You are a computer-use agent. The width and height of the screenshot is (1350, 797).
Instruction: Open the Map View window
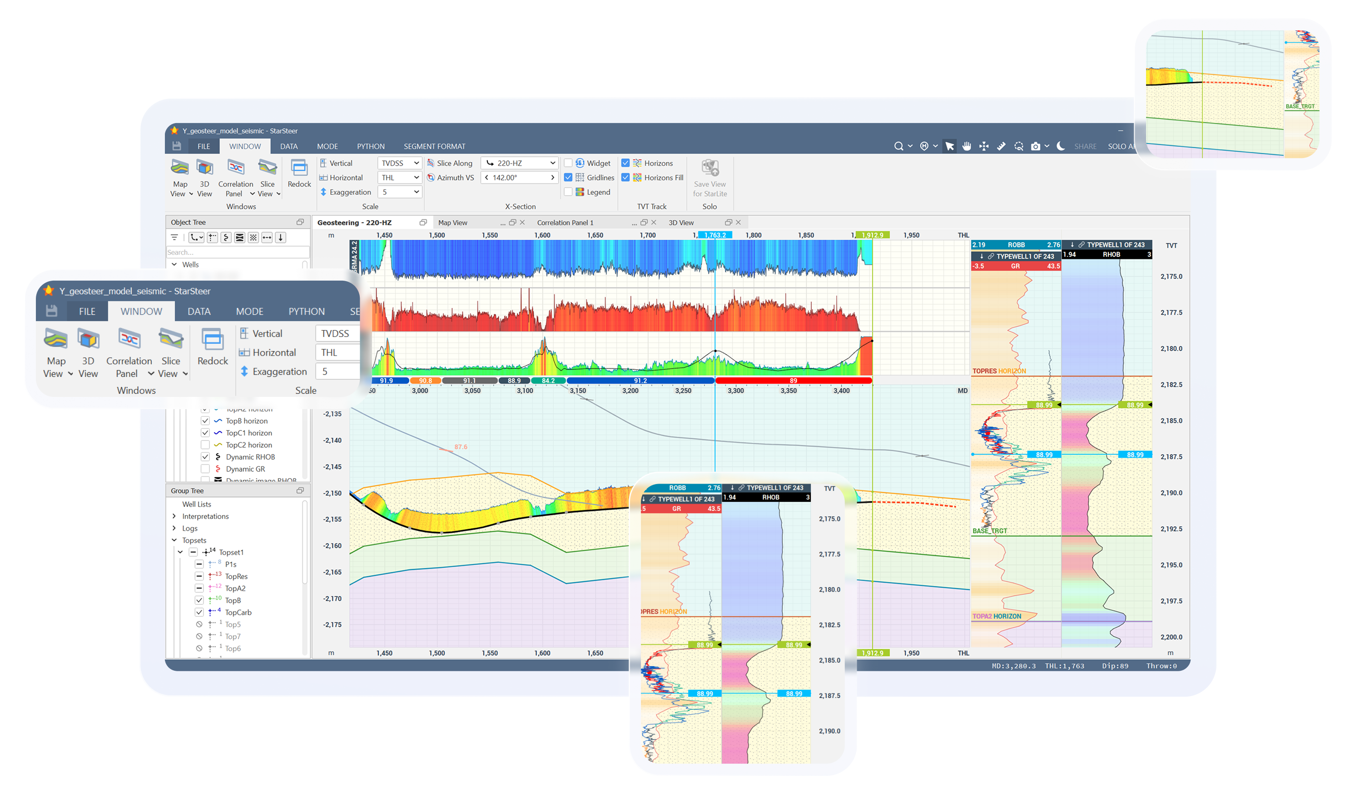tap(179, 168)
